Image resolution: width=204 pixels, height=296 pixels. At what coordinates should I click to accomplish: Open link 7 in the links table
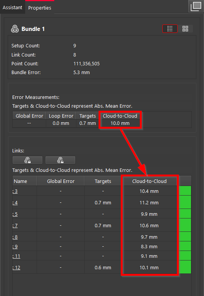point(15,226)
